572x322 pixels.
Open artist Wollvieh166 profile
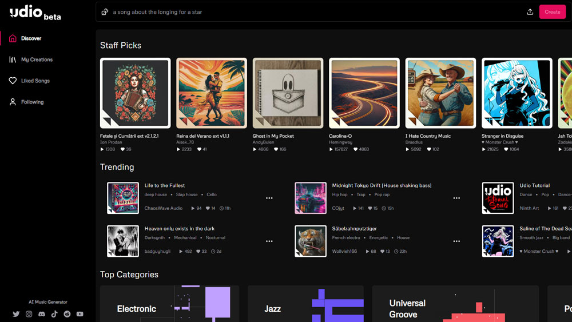(x=344, y=251)
